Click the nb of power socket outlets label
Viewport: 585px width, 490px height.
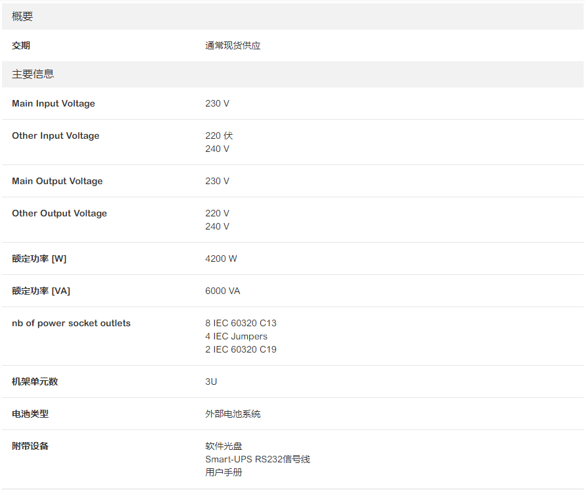71,323
